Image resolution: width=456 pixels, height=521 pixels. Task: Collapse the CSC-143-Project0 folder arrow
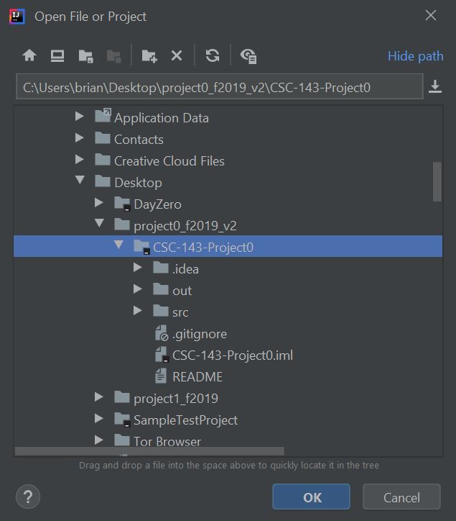(118, 245)
